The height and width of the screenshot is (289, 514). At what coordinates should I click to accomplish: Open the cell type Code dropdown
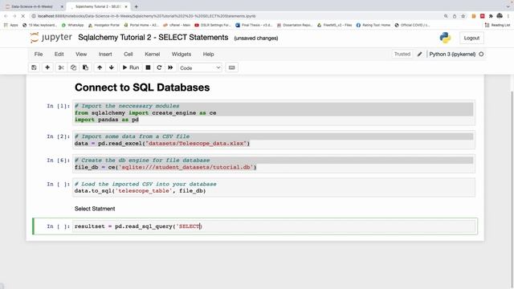click(200, 67)
